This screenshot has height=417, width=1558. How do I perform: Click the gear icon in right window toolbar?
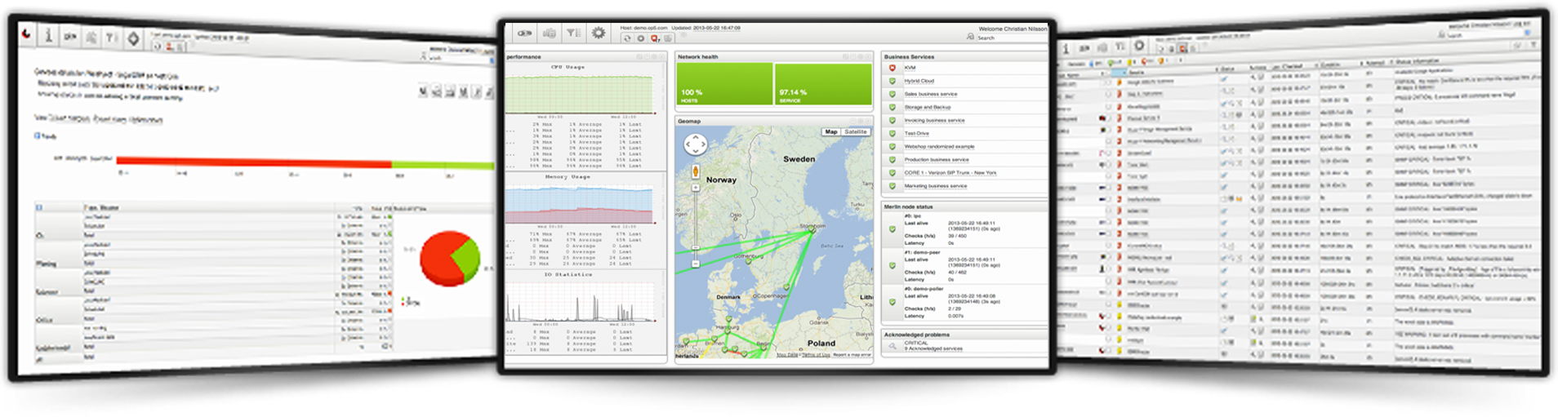pos(1139,47)
